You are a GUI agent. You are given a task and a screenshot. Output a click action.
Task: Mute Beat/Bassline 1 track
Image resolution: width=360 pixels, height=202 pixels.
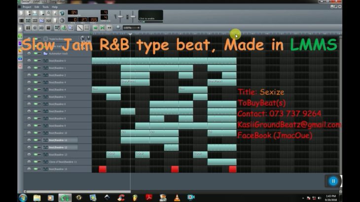click(36, 68)
